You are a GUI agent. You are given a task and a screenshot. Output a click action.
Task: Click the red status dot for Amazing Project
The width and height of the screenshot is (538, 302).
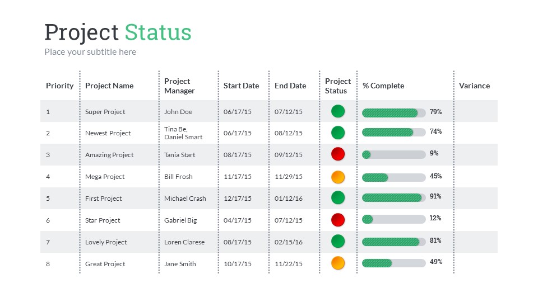coord(338,154)
